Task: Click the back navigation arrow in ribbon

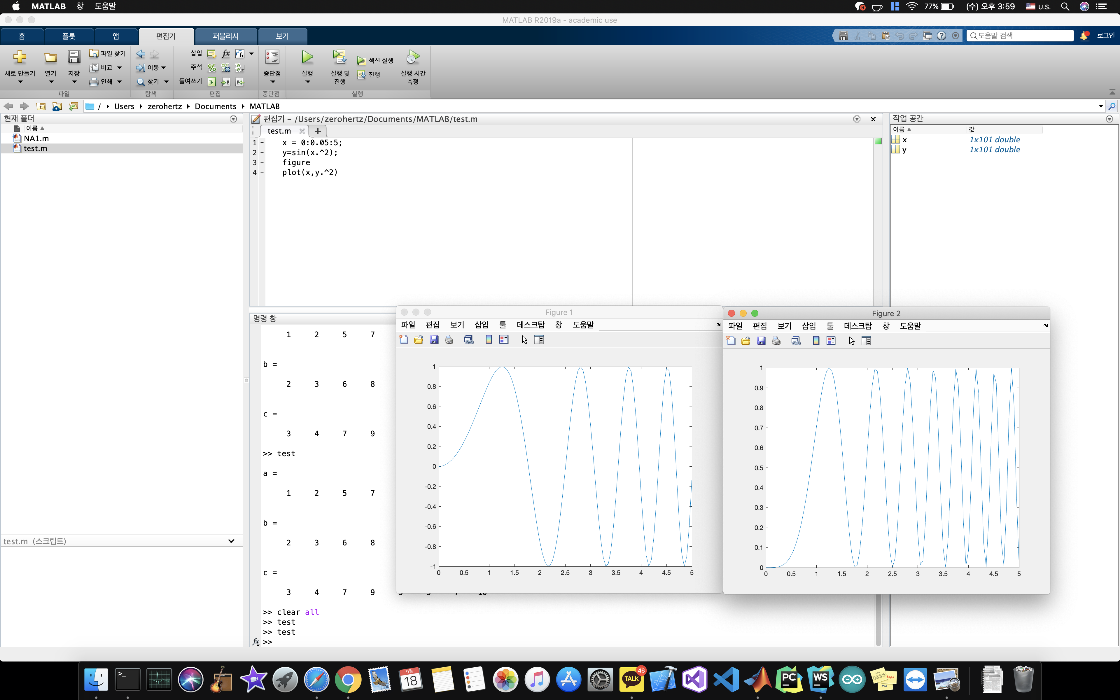Action: tap(141, 54)
